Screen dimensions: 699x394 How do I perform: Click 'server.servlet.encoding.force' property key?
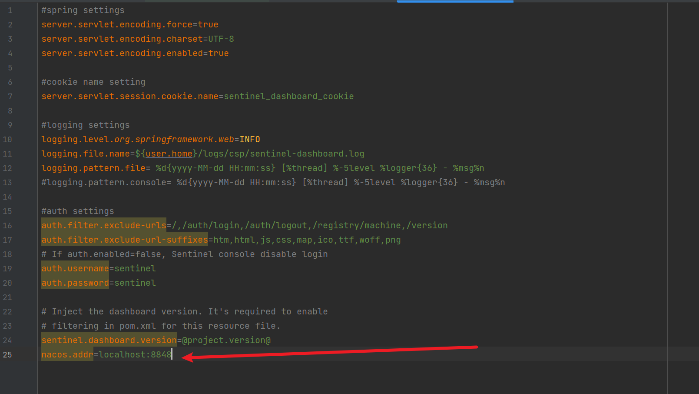coord(117,25)
